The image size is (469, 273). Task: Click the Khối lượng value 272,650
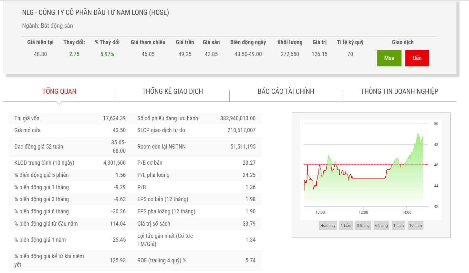coord(290,54)
